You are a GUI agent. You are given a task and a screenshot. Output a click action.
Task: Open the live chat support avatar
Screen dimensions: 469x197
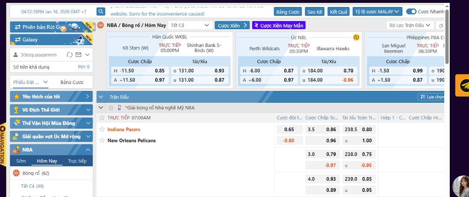[460, 187]
